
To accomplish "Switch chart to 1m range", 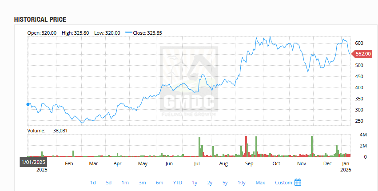I will 125,183.
